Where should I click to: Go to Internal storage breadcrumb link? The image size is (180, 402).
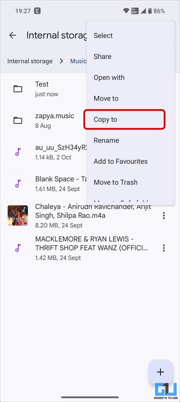coord(30,61)
